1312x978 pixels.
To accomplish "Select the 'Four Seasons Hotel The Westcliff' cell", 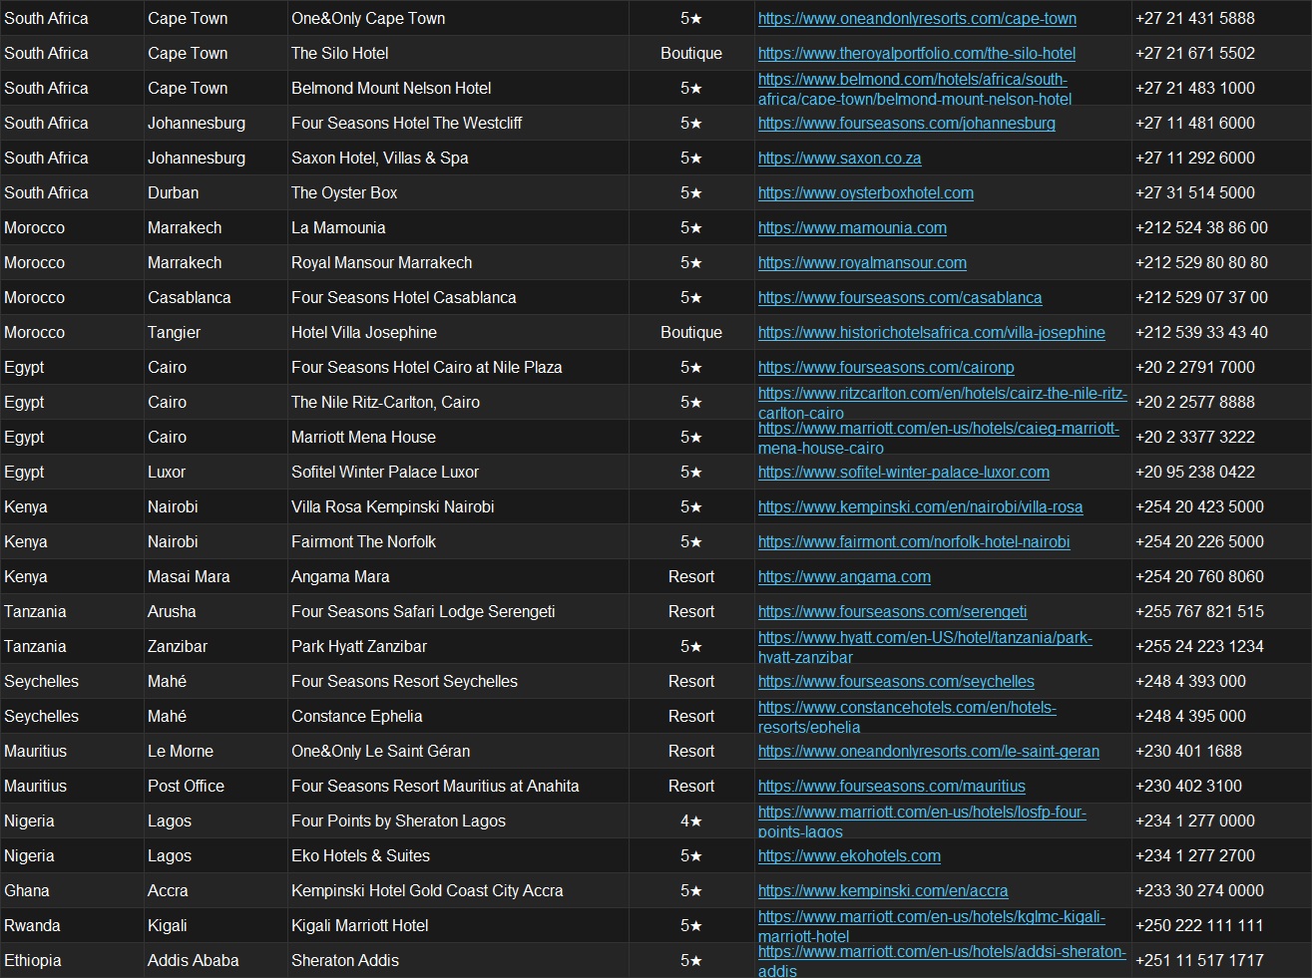I will coord(458,123).
